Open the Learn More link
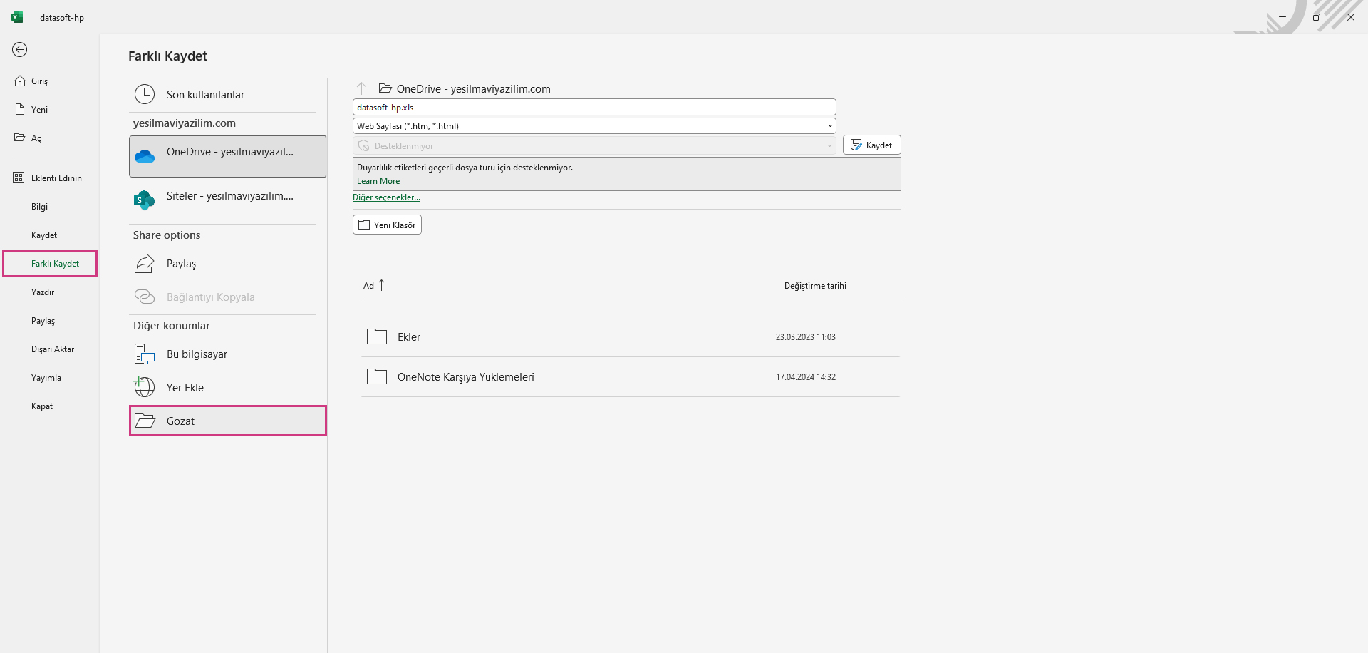This screenshot has height=653, width=1368. (378, 181)
